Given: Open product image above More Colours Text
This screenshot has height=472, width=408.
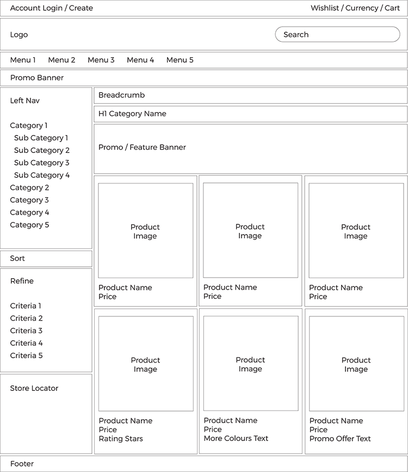Looking at the screenshot, I should [251, 363].
